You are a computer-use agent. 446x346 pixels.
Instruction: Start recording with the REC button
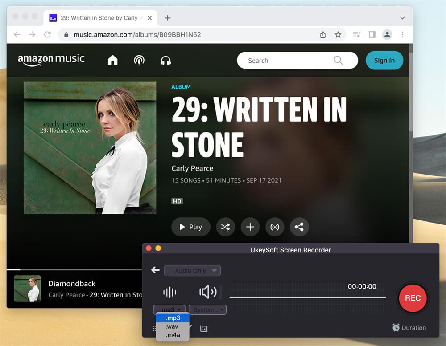click(413, 298)
